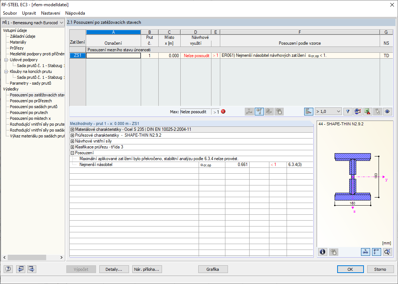Open the Upravit menu
The image size is (398, 284).
coord(29,13)
